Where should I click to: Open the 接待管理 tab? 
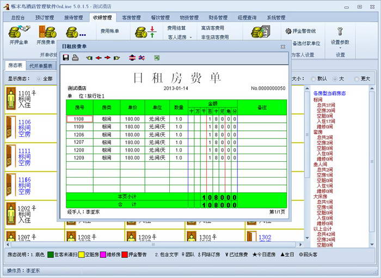73,17
